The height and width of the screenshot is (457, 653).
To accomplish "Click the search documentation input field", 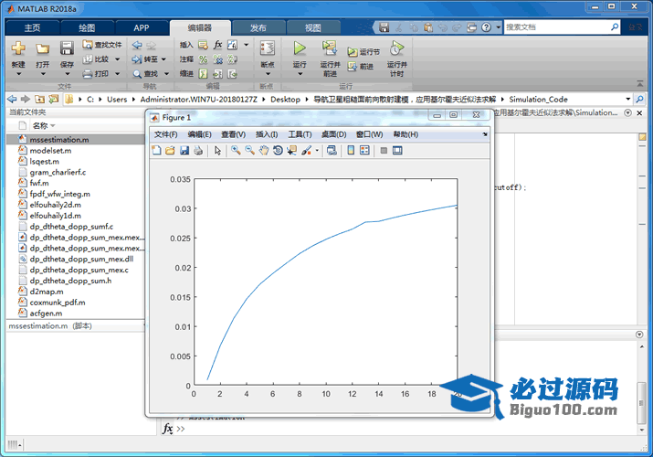I will point(557,27).
